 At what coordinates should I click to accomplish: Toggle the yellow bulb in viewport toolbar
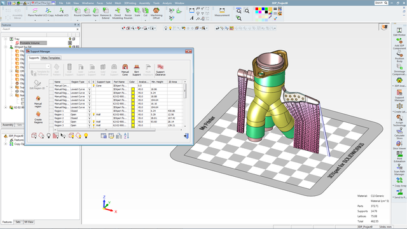click(170, 28)
